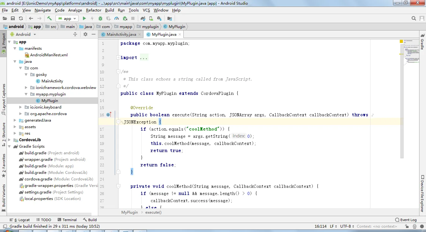Open the app run configuration dropdown

[x=67, y=18]
